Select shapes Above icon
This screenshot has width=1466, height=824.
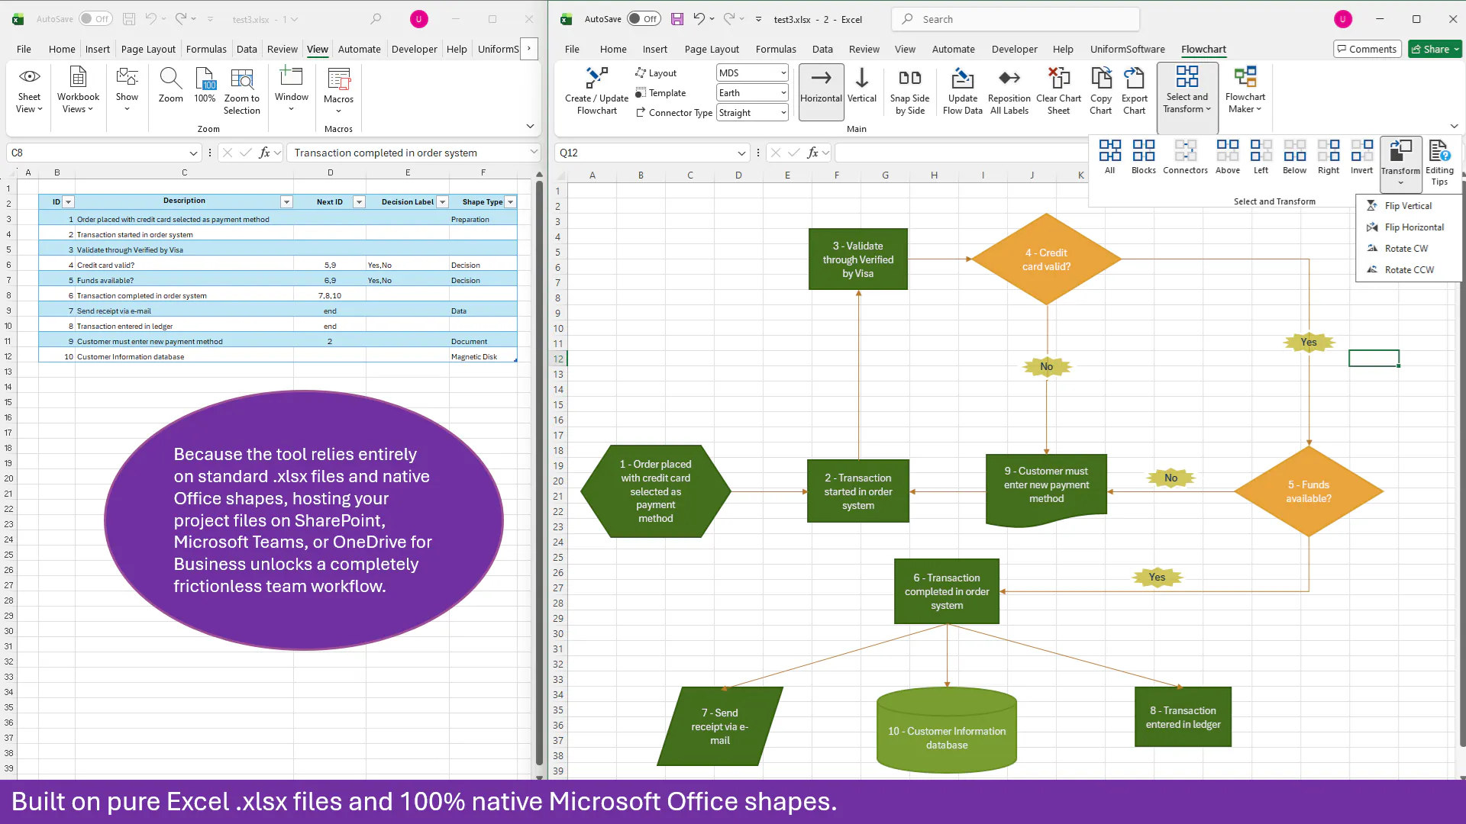[1227, 156]
